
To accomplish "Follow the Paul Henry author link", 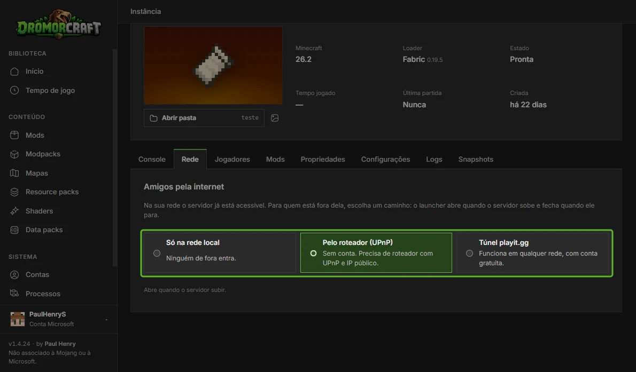I will 60,344.
